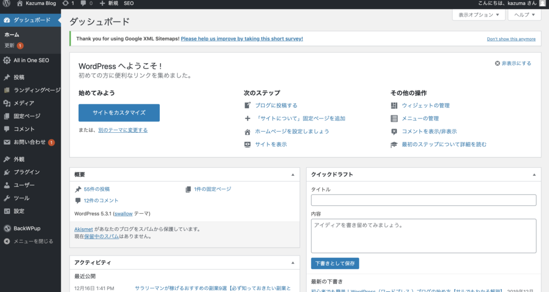Viewport: 549px width, 292px height.
Task: Go to ホーム submenu item
Action: click(12, 35)
